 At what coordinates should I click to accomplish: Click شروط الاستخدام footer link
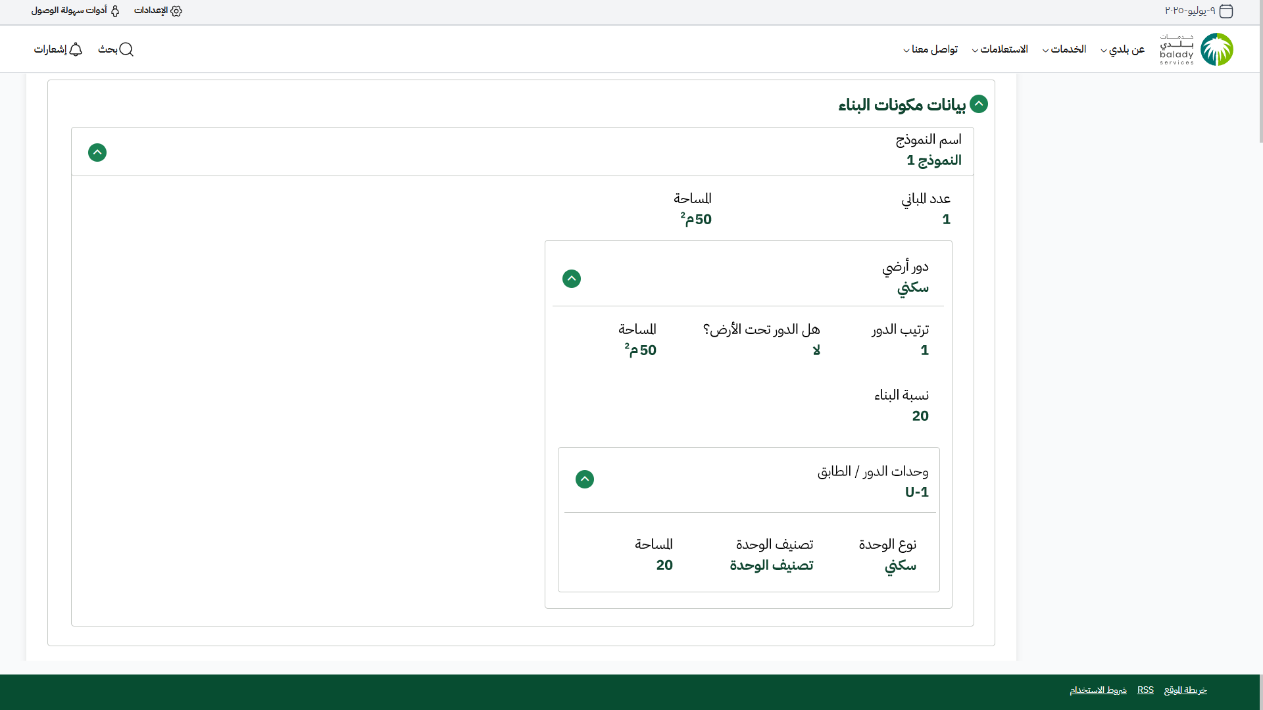click(x=1098, y=690)
